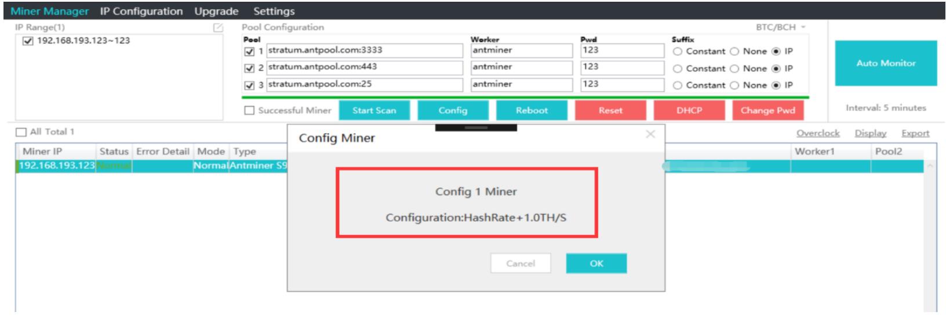The width and height of the screenshot is (946, 319).
Task: Click the Error Detail column header
Action: click(x=163, y=151)
